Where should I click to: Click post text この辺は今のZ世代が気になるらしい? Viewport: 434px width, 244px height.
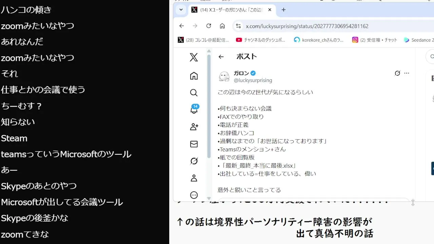pyautogui.click(x=265, y=92)
